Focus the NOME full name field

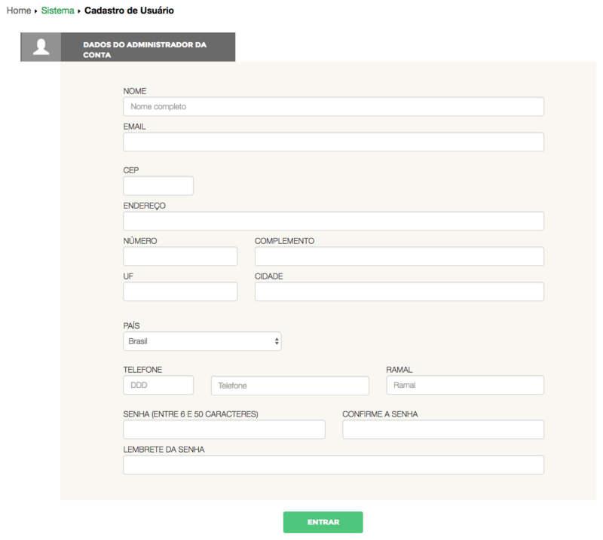pyautogui.click(x=333, y=106)
